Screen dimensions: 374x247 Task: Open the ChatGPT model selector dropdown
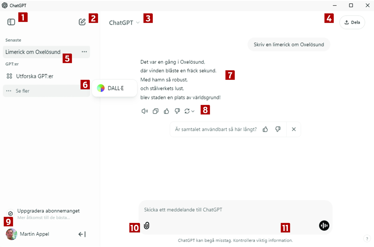[124, 23]
